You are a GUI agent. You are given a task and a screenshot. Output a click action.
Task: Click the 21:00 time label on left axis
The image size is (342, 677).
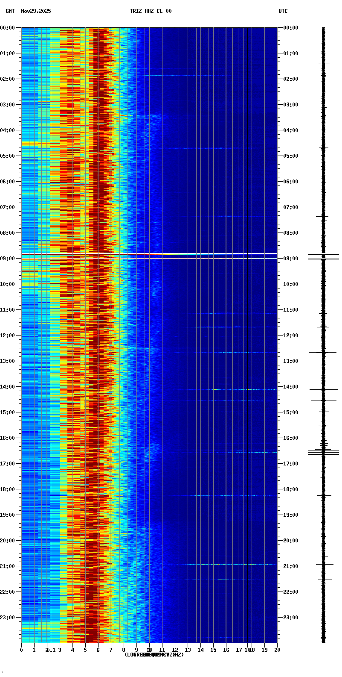tap(7, 566)
